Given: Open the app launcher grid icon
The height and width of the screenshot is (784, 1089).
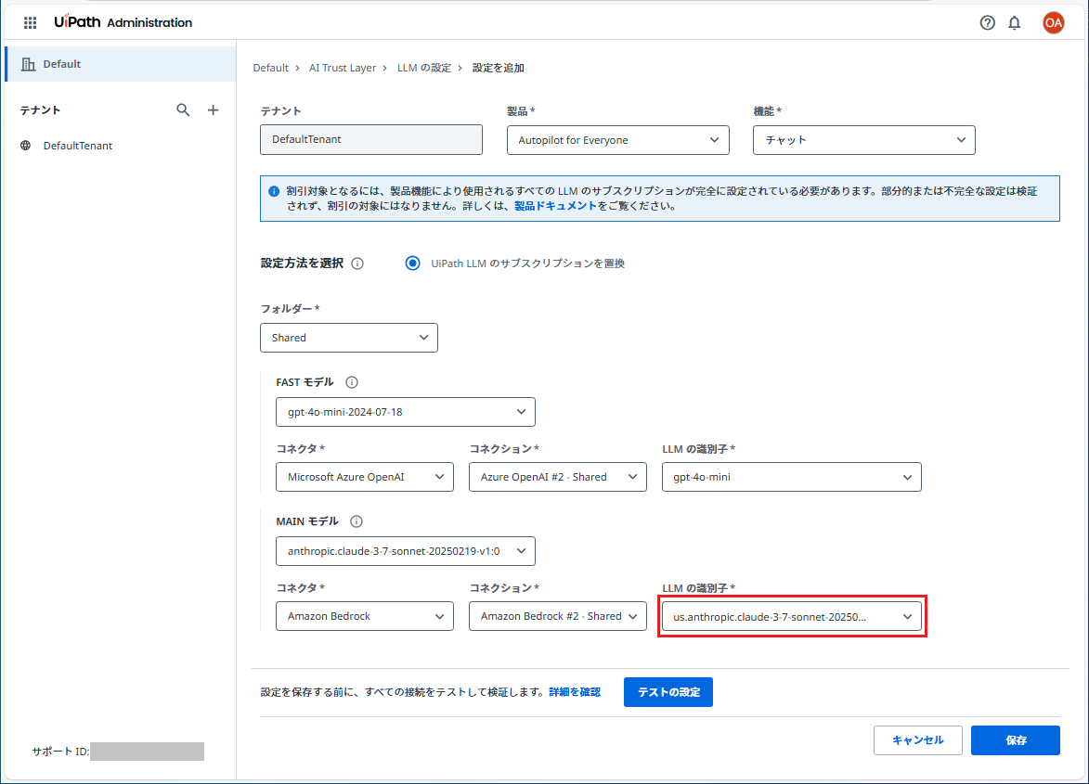Looking at the screenshot, I should pyautogui.click(x=30, y=23).
